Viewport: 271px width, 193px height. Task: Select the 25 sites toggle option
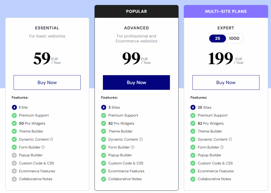[x=218, y=38]
